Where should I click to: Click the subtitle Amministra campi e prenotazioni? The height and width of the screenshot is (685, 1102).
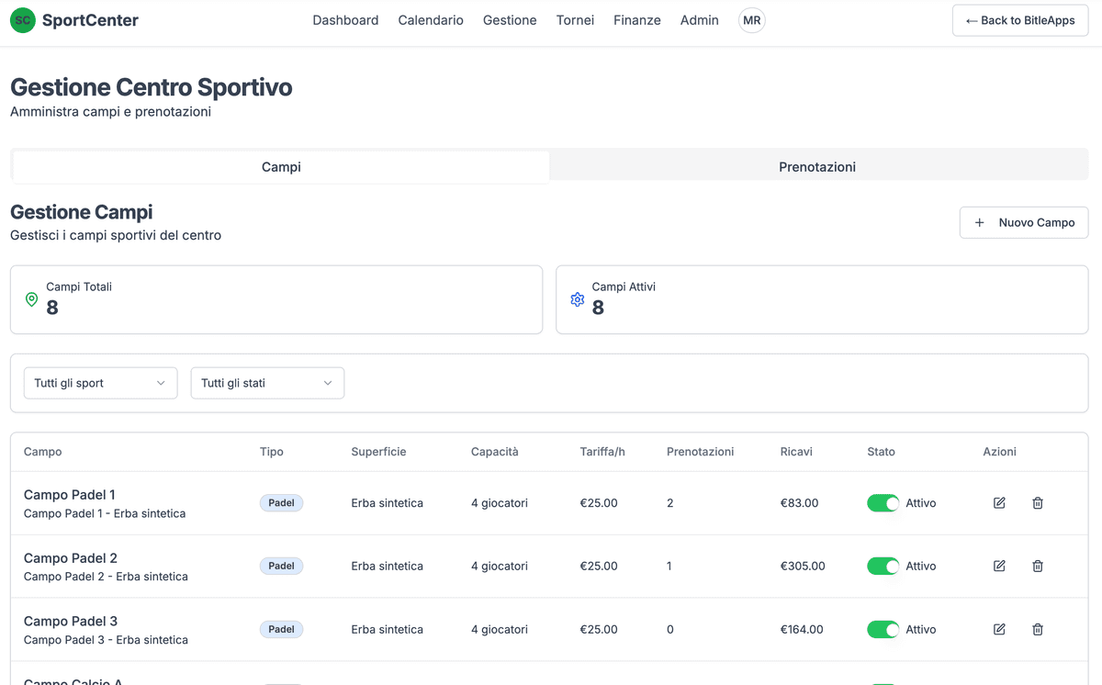[x=110, y=112]
